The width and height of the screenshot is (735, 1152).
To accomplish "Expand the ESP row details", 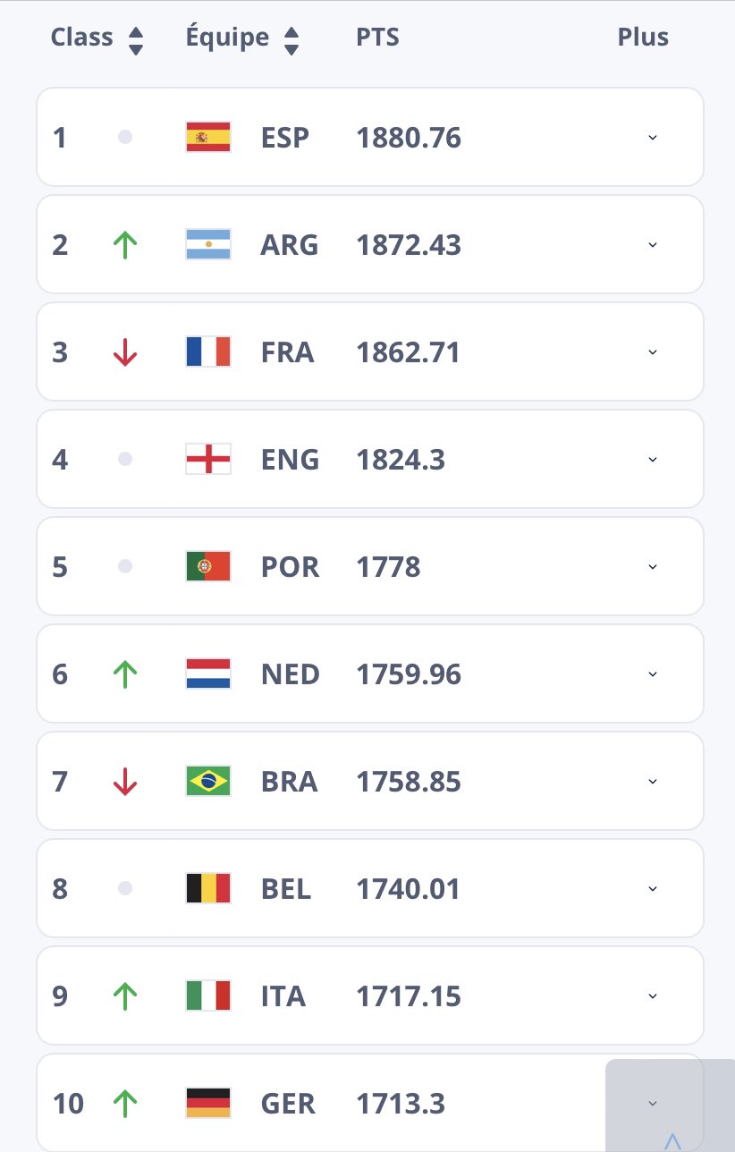I will (652, 138).
